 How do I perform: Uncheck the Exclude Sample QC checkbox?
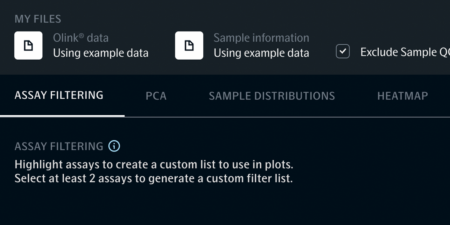(x=343, y=51)
